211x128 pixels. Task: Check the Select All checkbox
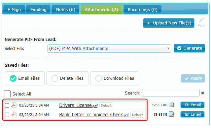click(7, 94)
